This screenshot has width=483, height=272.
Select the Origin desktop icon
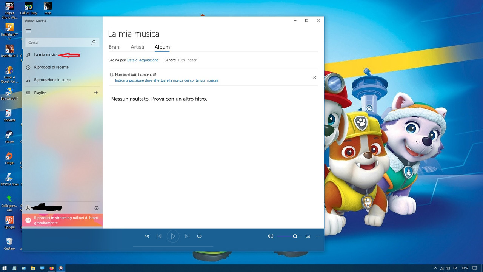pos(9,159)
